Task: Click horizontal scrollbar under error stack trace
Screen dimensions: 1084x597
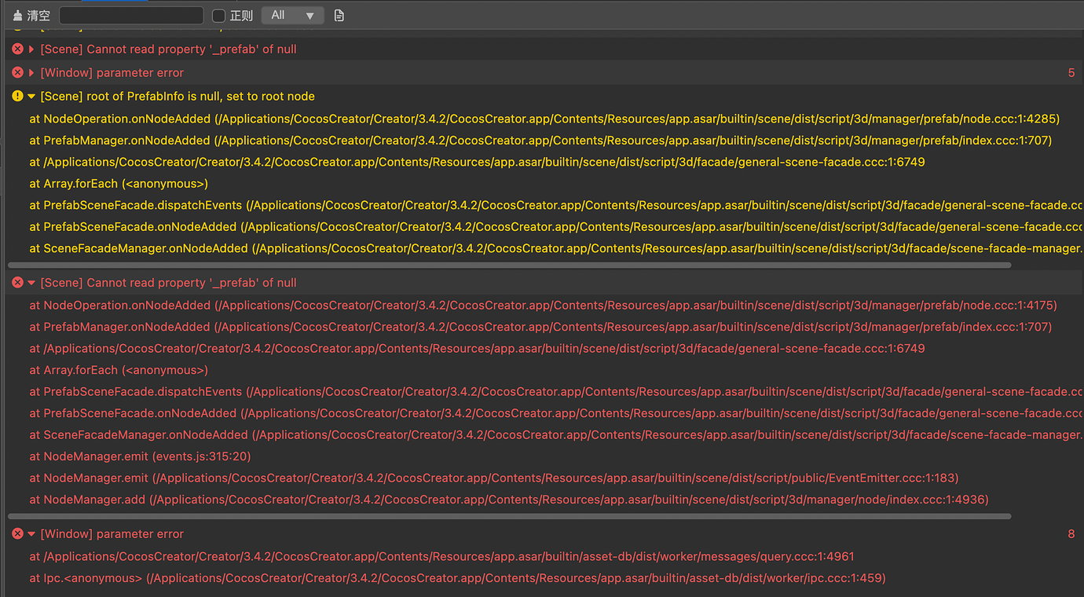Action: [509, 516]
